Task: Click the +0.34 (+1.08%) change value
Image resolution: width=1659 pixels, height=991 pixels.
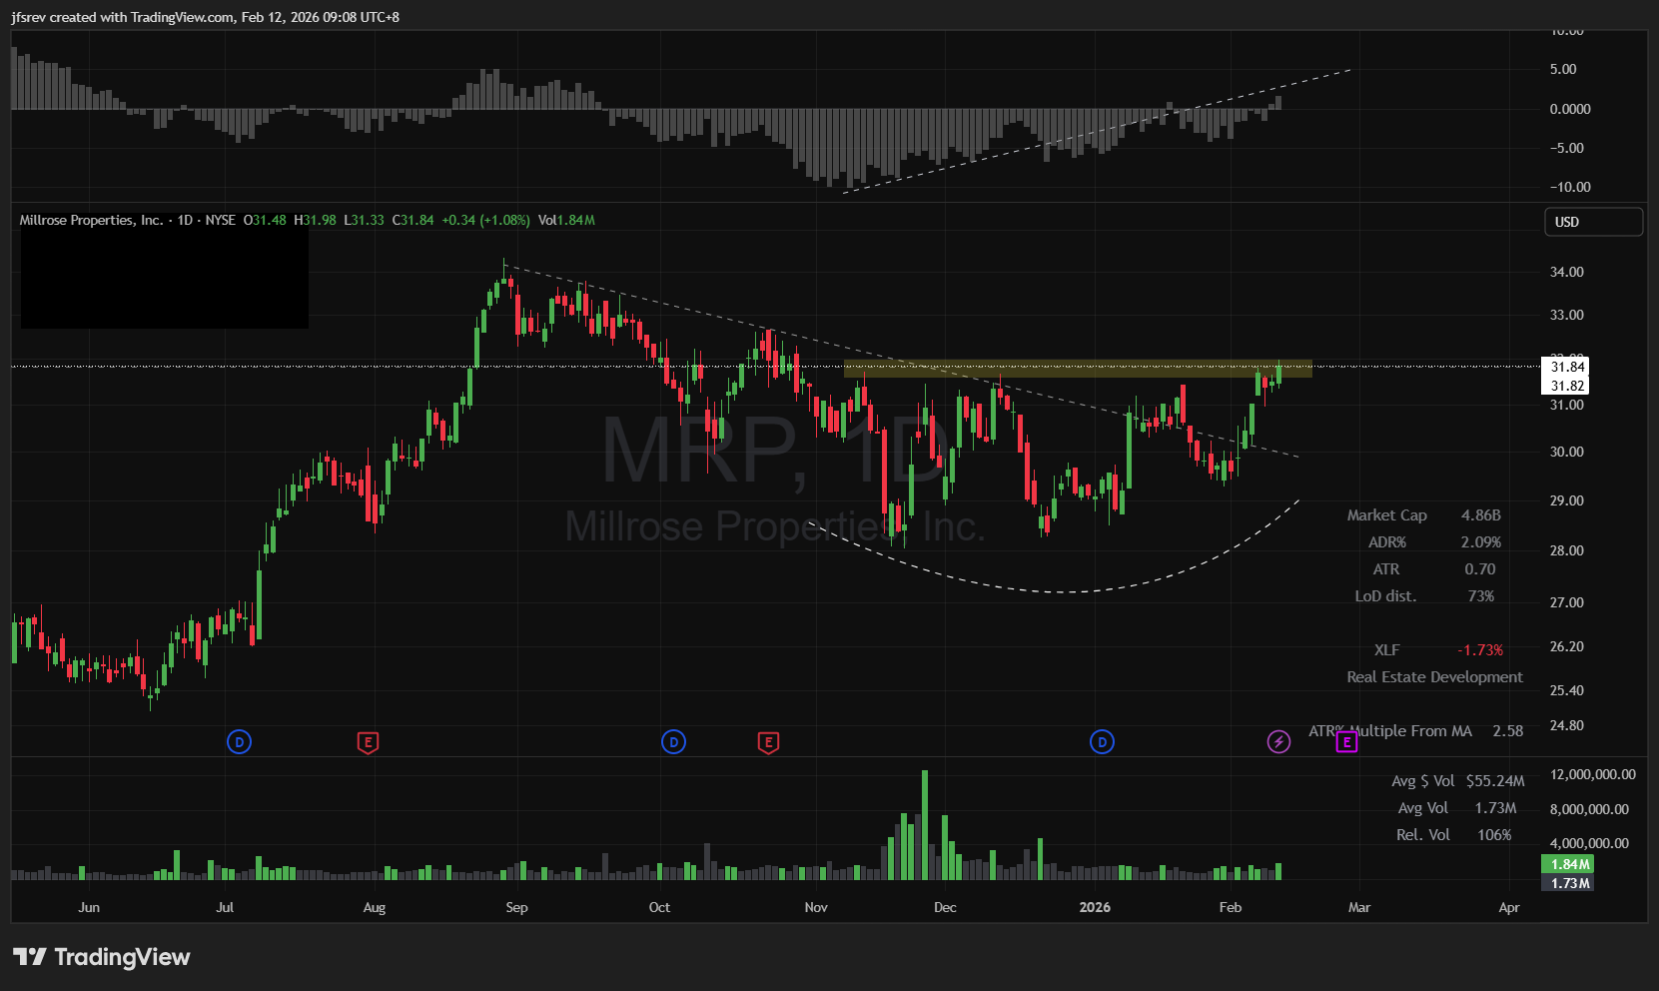Action: [x=486, y=220]
